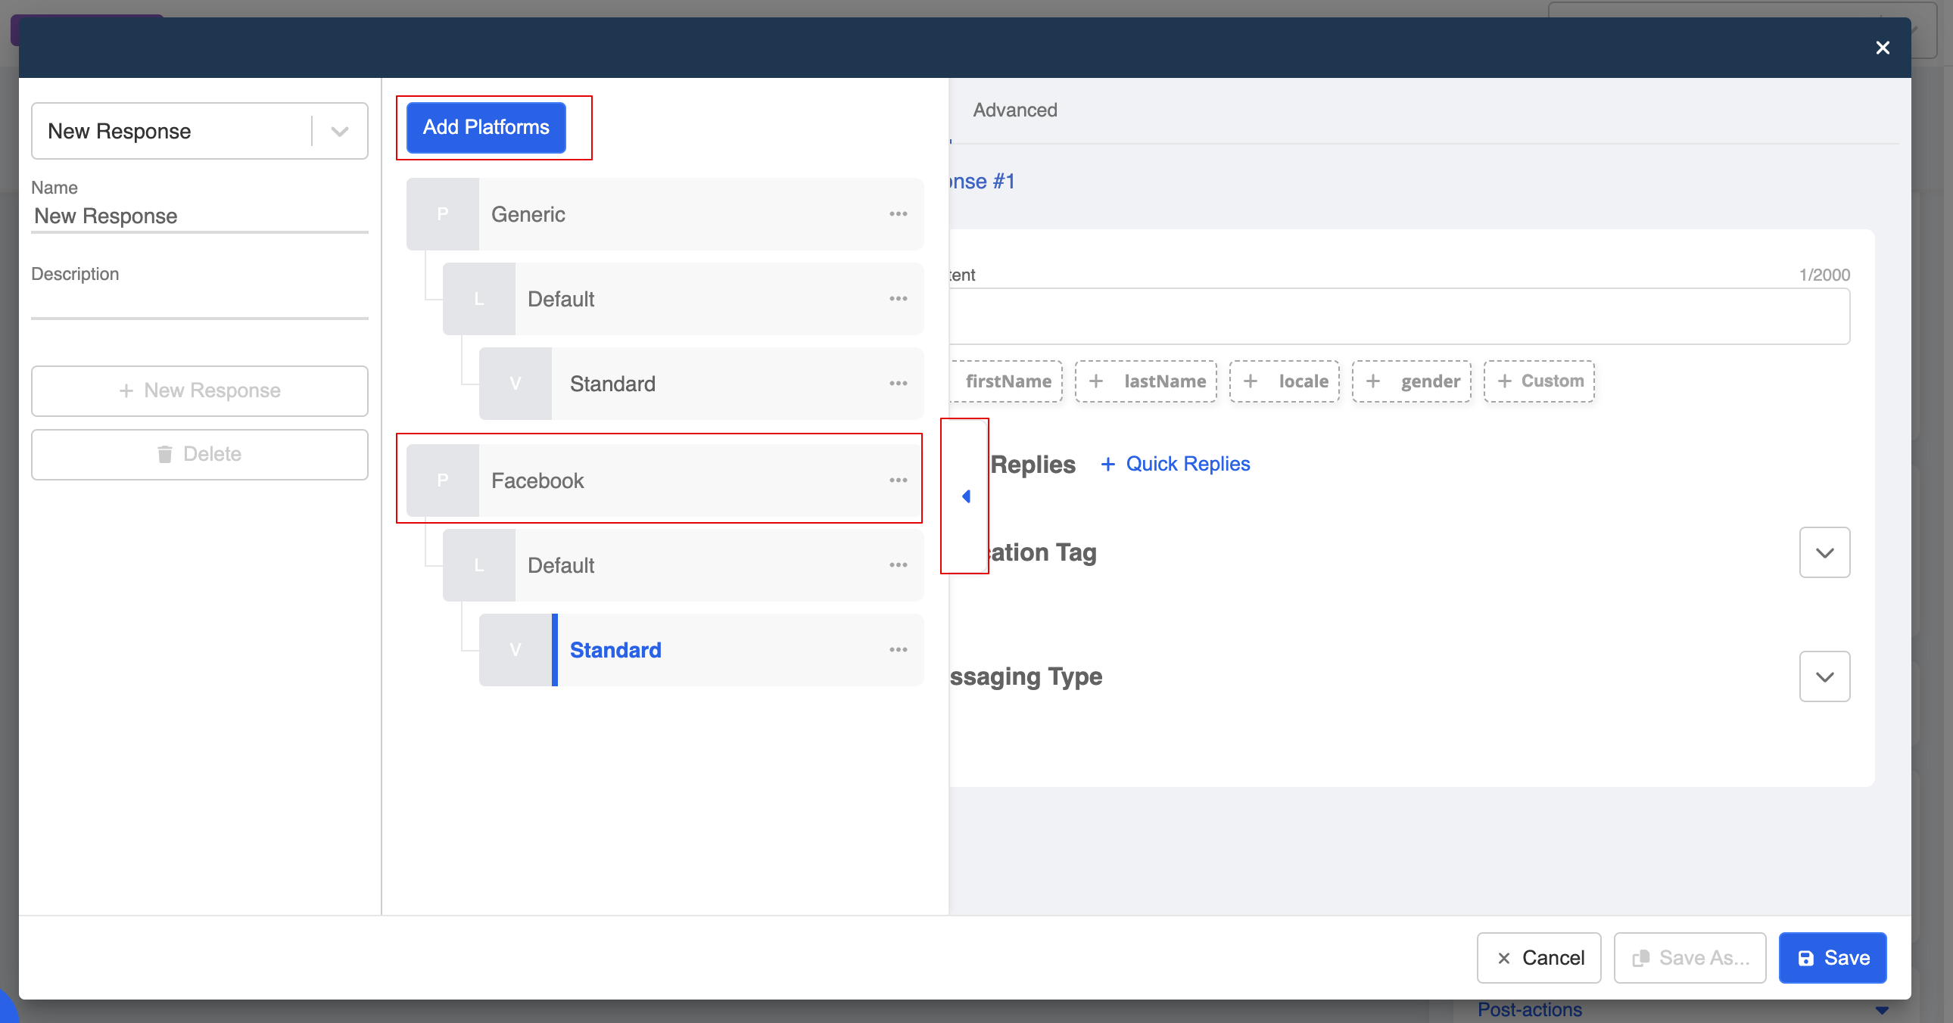Expand the Messaging Type dropdown chevron
This screenshot has height=1023, width=1953.
pos(1824,676)
